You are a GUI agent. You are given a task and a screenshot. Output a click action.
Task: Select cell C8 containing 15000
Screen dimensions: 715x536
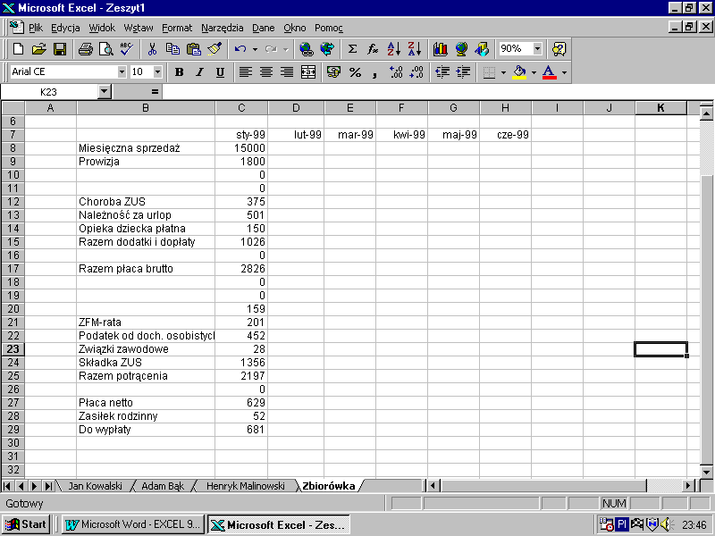tap(241, 148)
